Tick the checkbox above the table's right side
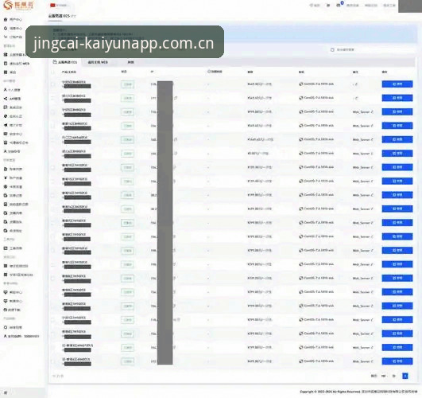The width and height of the screenshot is (422, 398). (332, 50)
